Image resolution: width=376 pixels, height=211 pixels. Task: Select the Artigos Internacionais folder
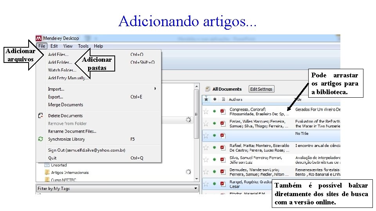(70, 172)
